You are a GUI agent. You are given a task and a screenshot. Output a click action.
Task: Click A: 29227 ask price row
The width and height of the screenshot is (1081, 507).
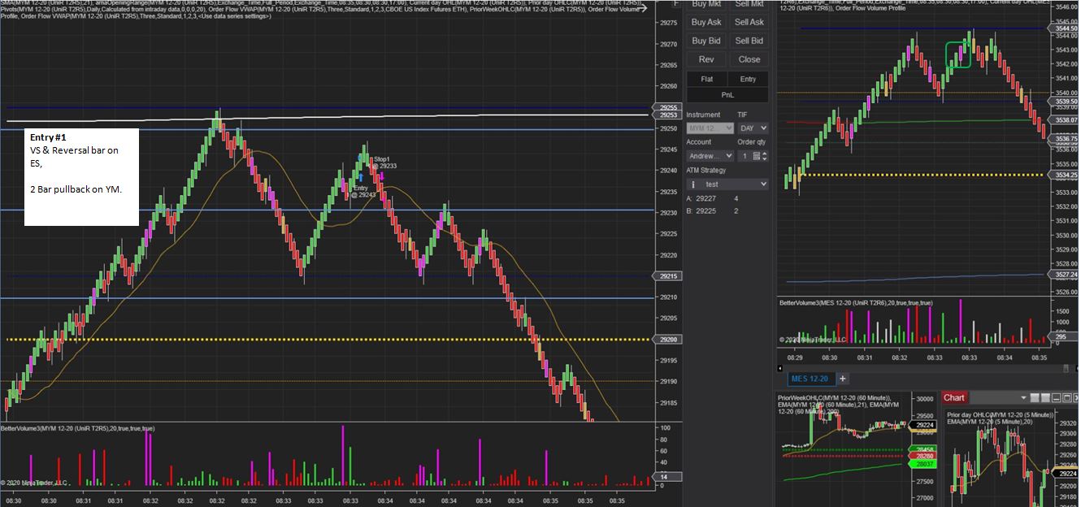tap(713, 198)
